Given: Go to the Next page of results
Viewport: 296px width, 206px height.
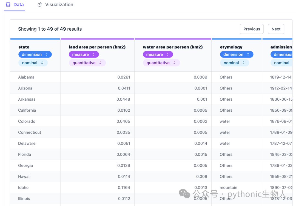Looking at the screenshot, I should (x=276, y=29).
